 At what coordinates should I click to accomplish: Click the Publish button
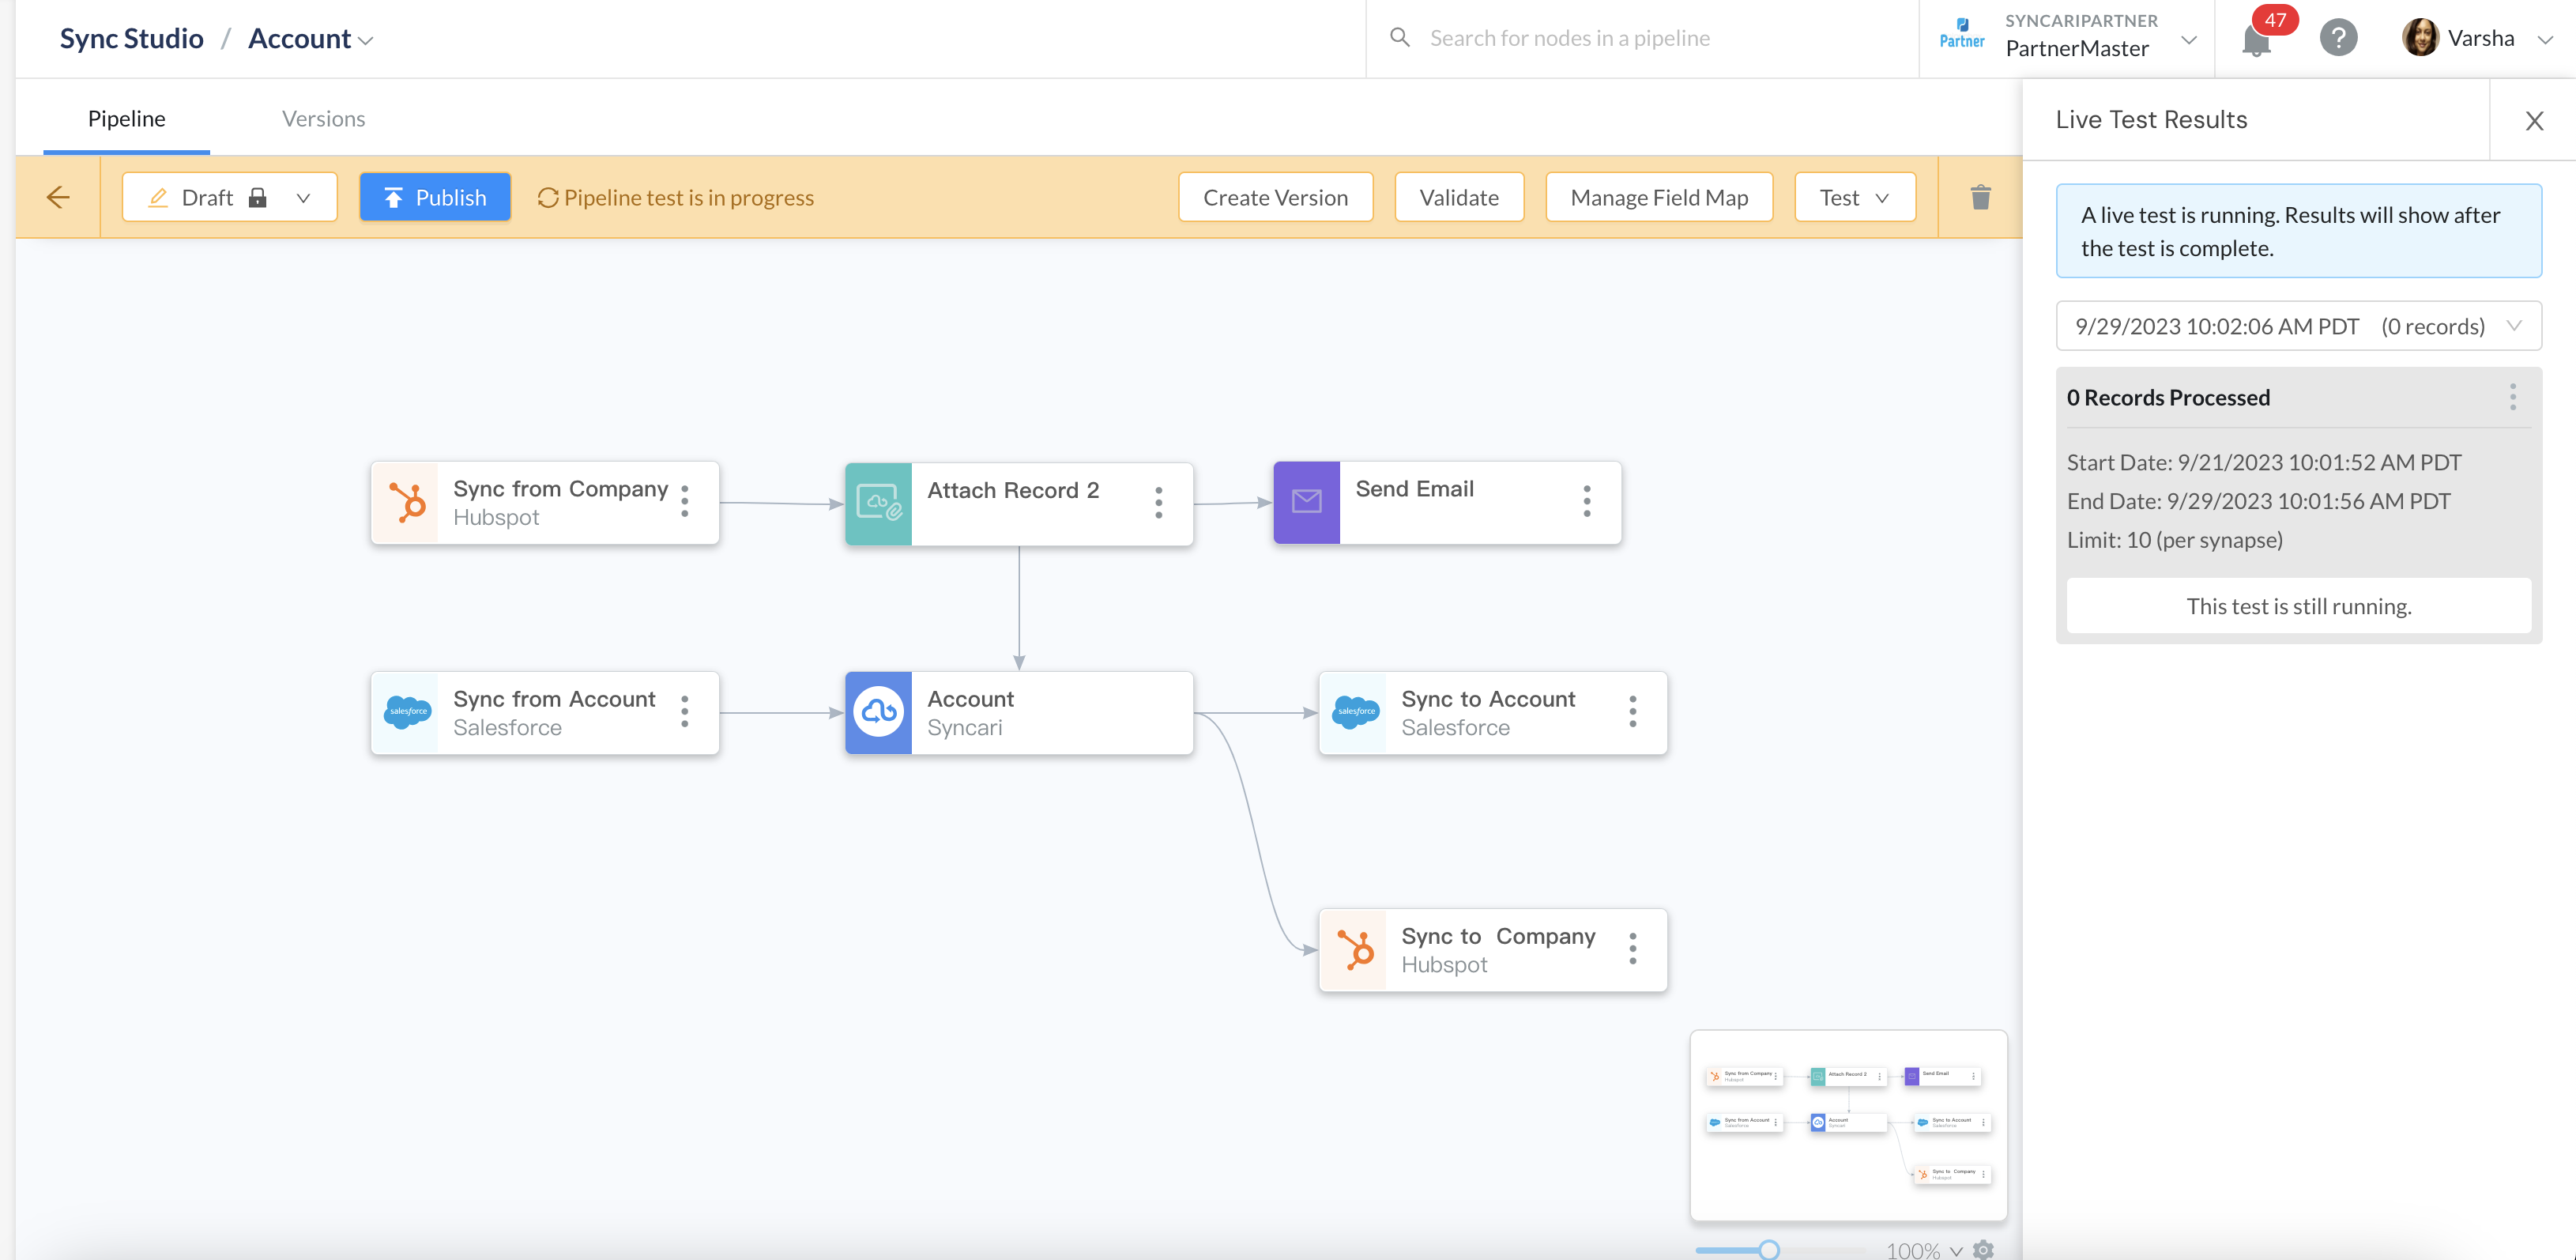[x=435, y=197]
